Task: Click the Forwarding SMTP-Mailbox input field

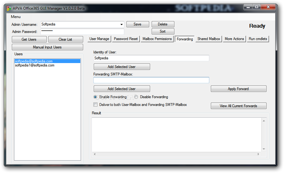Action: pyautogui.click(x=151, y=80)
